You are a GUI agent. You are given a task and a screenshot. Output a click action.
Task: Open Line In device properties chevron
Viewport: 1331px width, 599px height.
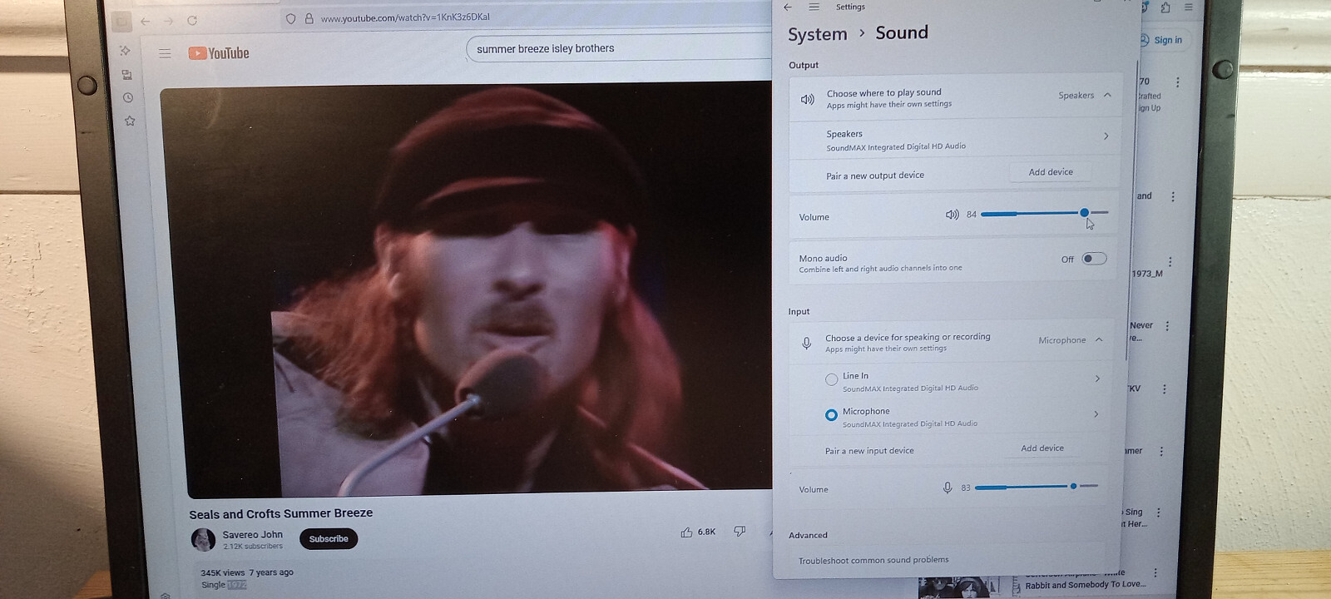point(1097,379)
